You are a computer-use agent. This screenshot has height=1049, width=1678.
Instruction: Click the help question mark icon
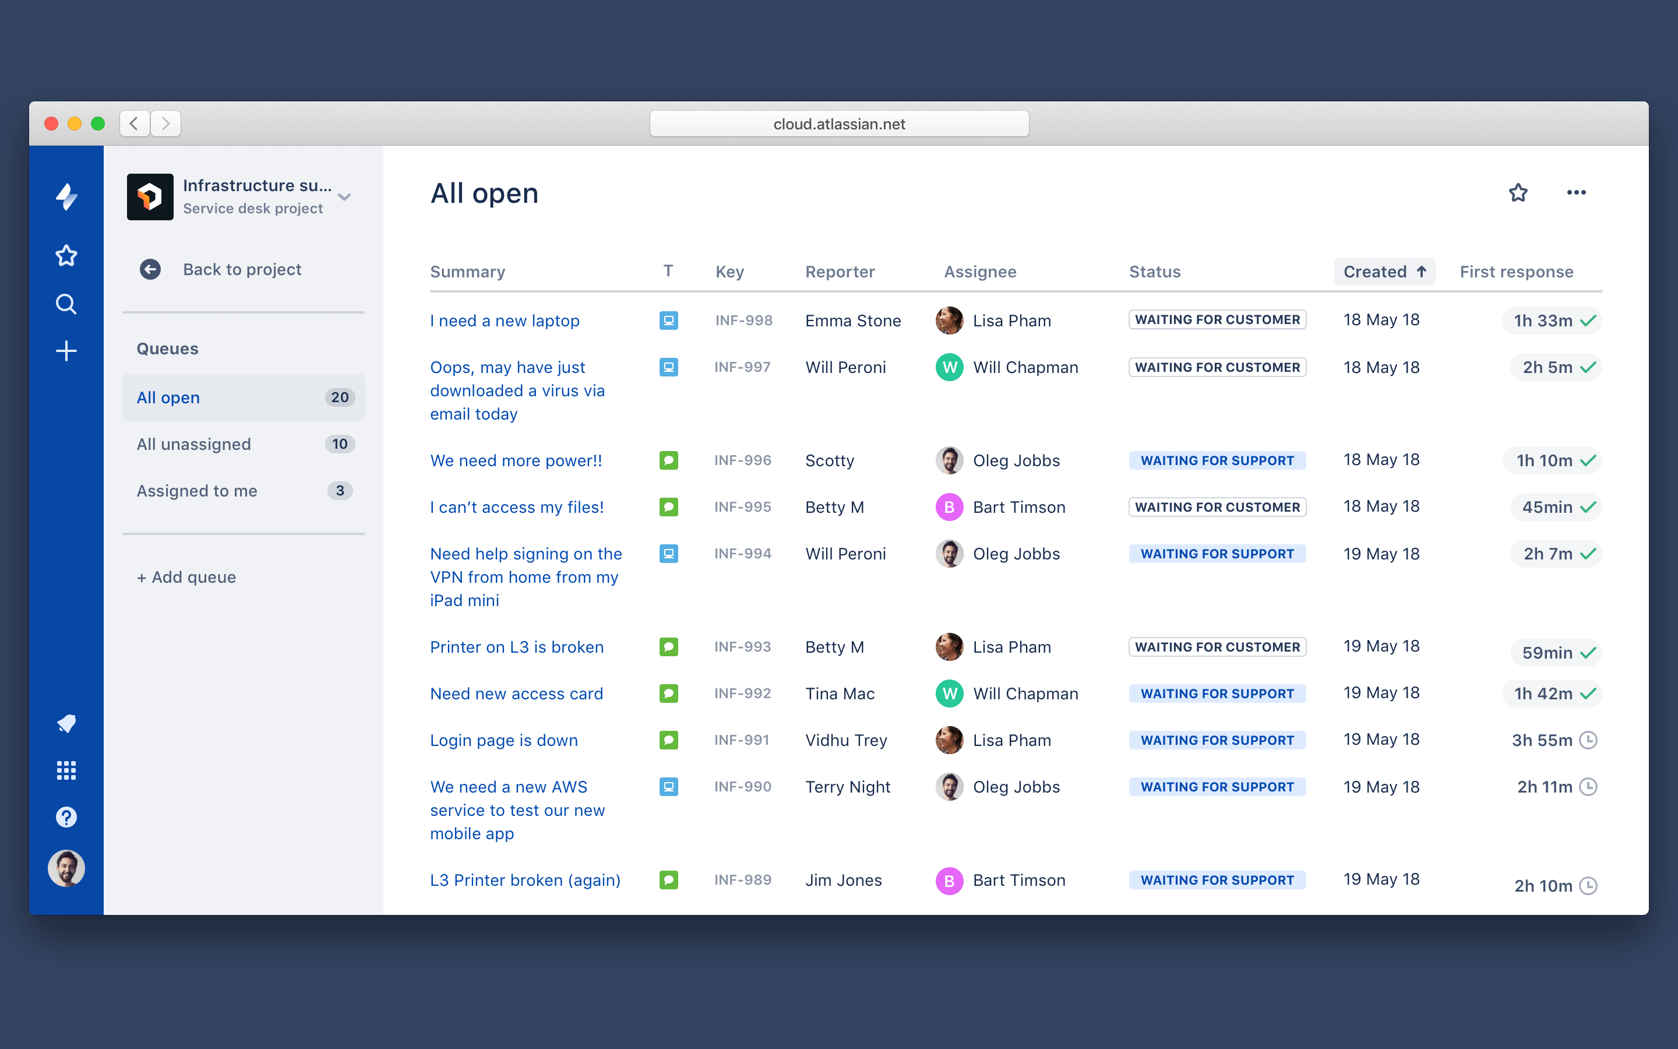tap(66, 817)
